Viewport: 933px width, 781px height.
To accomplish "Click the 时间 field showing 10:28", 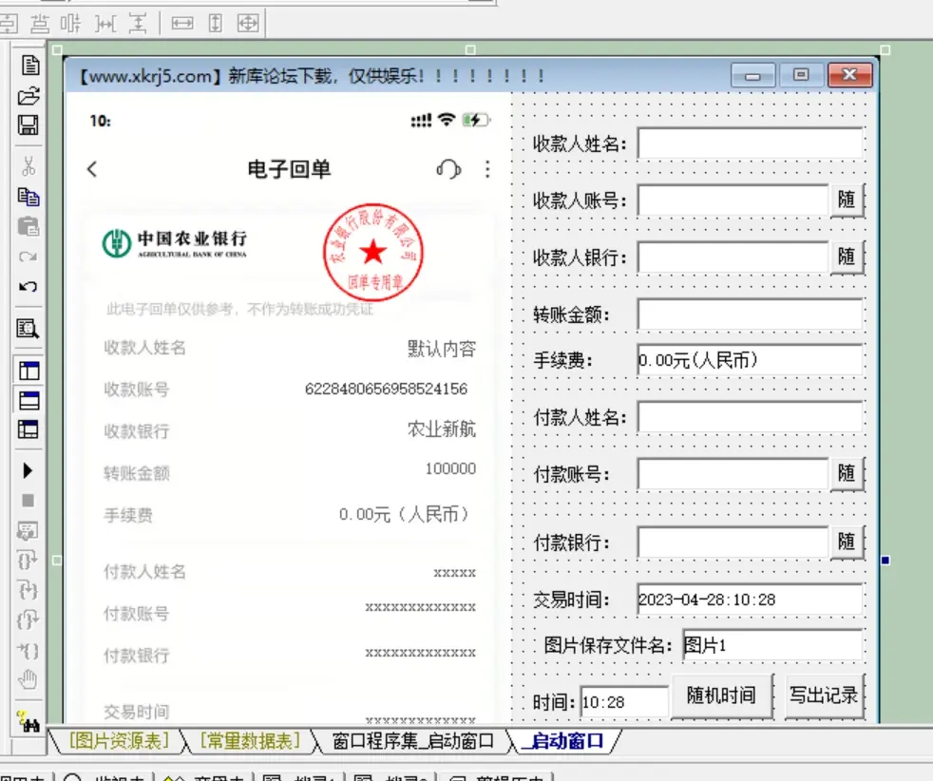I will tap(624, 702).
